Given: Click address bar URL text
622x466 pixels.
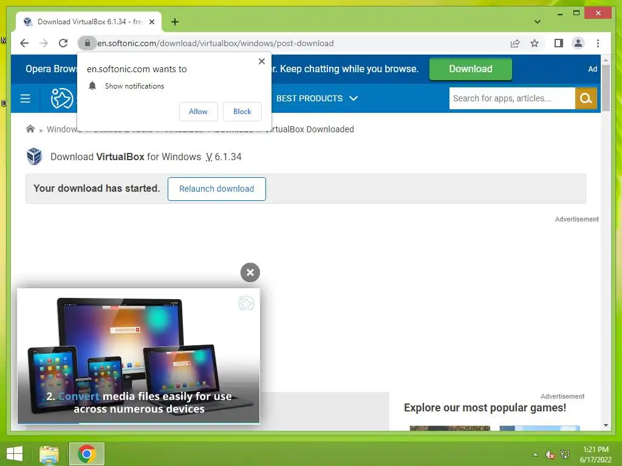Looking at the screenshot, I should tap(216, 43).
